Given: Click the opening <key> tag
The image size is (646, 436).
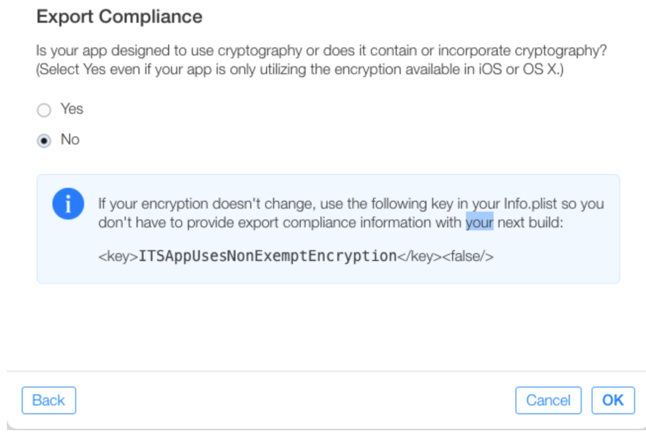Looking at the screenshot, I should (x=118, y=256).
